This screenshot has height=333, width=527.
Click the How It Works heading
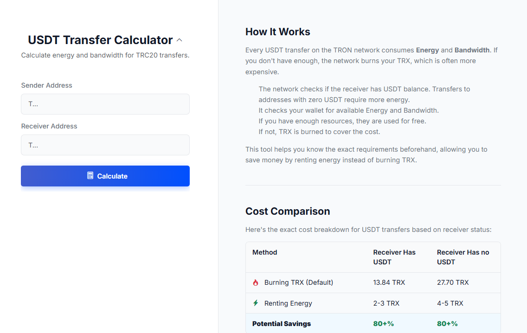click(x=278, y=32)
